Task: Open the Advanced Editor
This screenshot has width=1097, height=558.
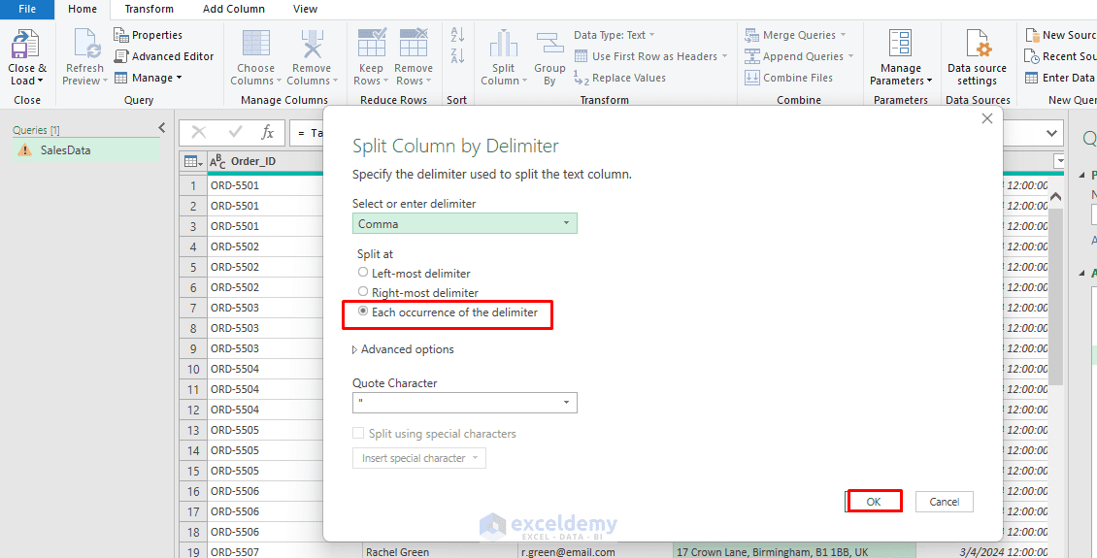Action: pos(164,56)
